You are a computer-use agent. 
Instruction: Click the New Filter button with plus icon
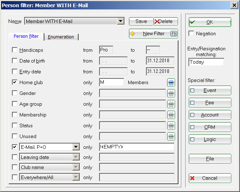153,34
